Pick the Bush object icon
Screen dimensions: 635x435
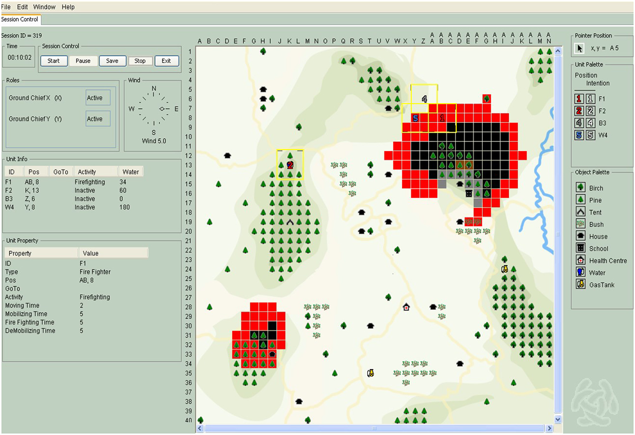[x=581, y=224]
